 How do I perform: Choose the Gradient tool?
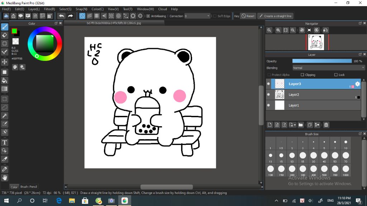(4, 89)
